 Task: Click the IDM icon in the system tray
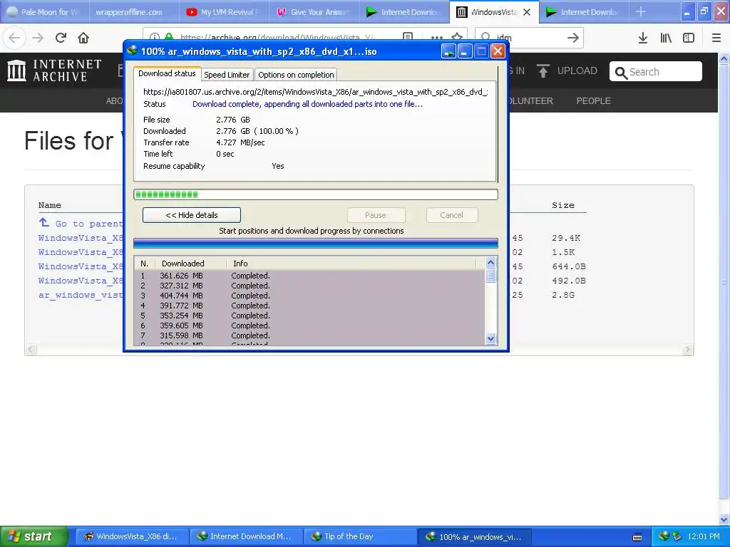pos(664,536)
